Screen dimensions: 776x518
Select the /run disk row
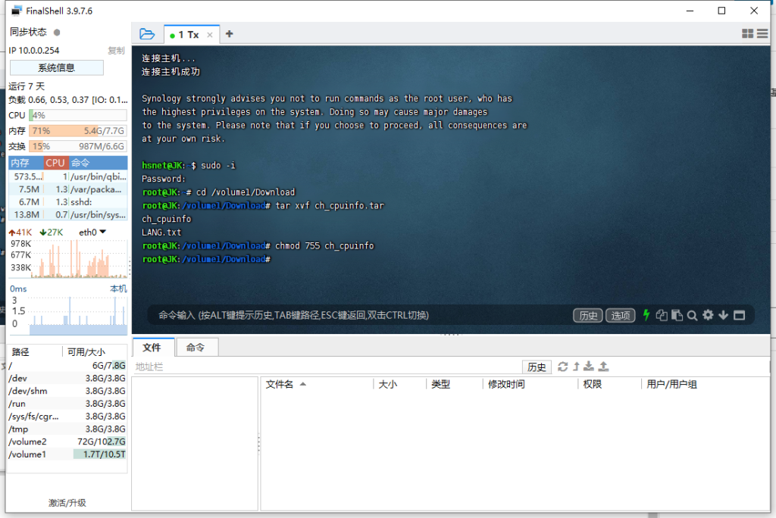[67, 404]
